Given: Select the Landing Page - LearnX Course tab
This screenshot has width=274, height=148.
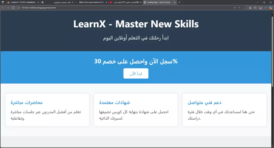Looking at the screenshot, I should [x=160, y=2].
